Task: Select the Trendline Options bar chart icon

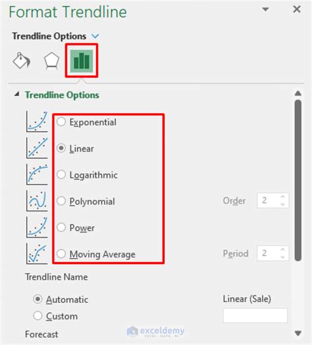Action: pyautogui.click(x=82, y=61)
